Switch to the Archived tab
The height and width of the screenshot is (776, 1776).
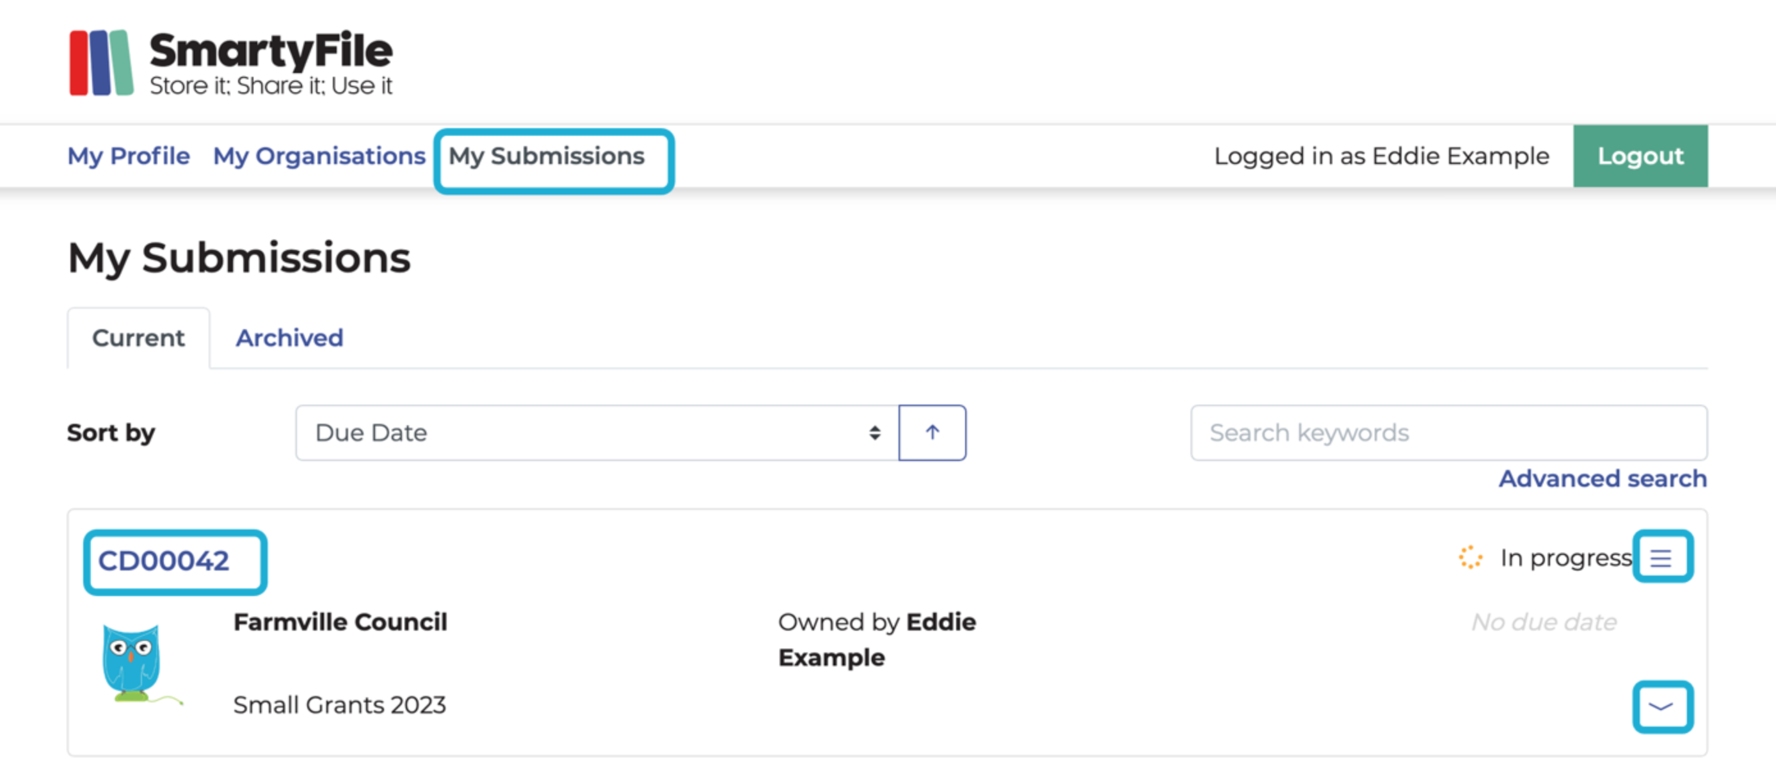(x=289, y=338)
